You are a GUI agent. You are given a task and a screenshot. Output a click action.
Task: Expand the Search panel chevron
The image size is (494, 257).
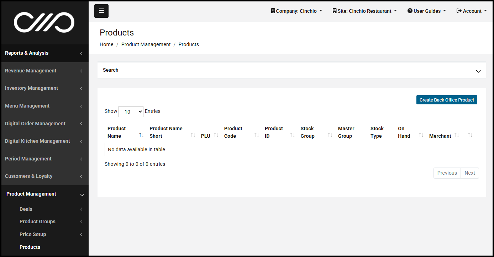(x=478, y=71)
